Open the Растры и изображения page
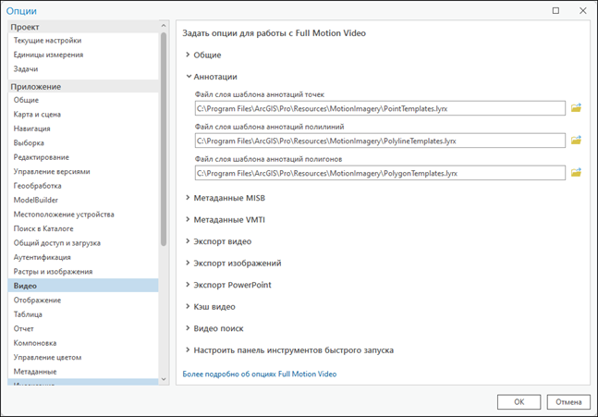598x417 pixels. coord(53,272)
